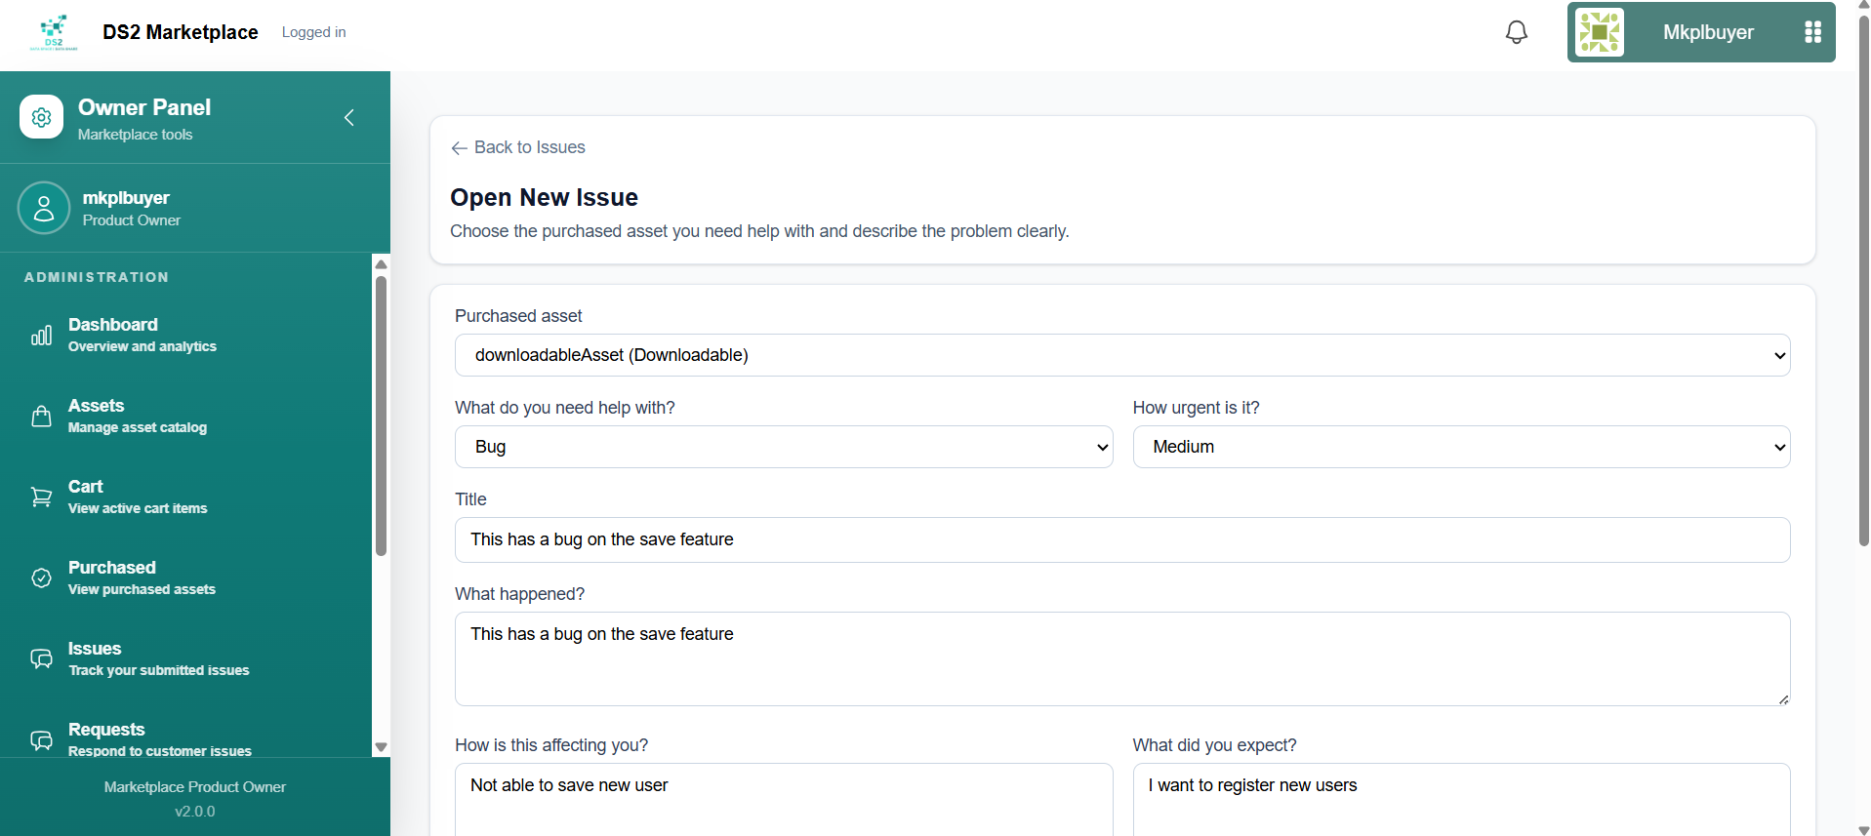Click the mkplbuyer user profile icon
The height and width of the screenshot is (836, 1871).
tap(44, 208)
